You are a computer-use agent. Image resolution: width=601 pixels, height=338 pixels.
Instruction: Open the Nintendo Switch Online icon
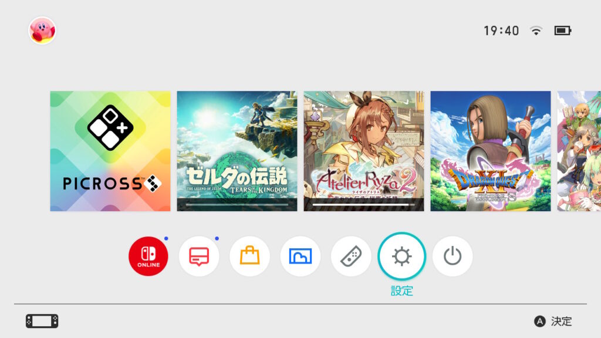click(x=148, y=256)
